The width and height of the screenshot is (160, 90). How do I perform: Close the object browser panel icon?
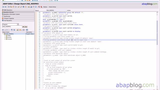click(x=27, y=30)
